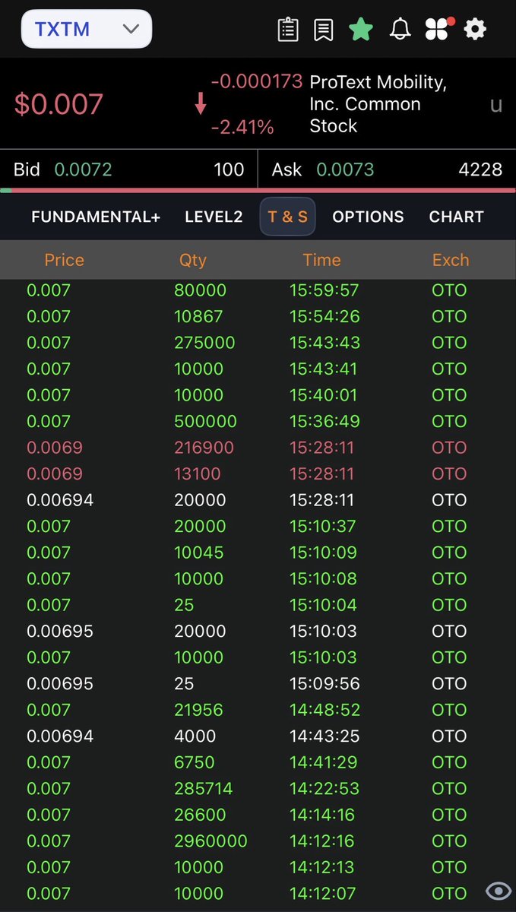Tap the -0.000173 change value
Screen dimensions: 516x912
[x=257, y=81]
